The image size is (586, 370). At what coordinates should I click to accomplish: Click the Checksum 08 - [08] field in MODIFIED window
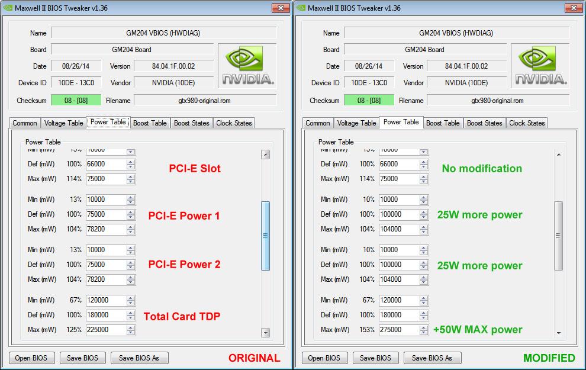click(x=369, y=100)
